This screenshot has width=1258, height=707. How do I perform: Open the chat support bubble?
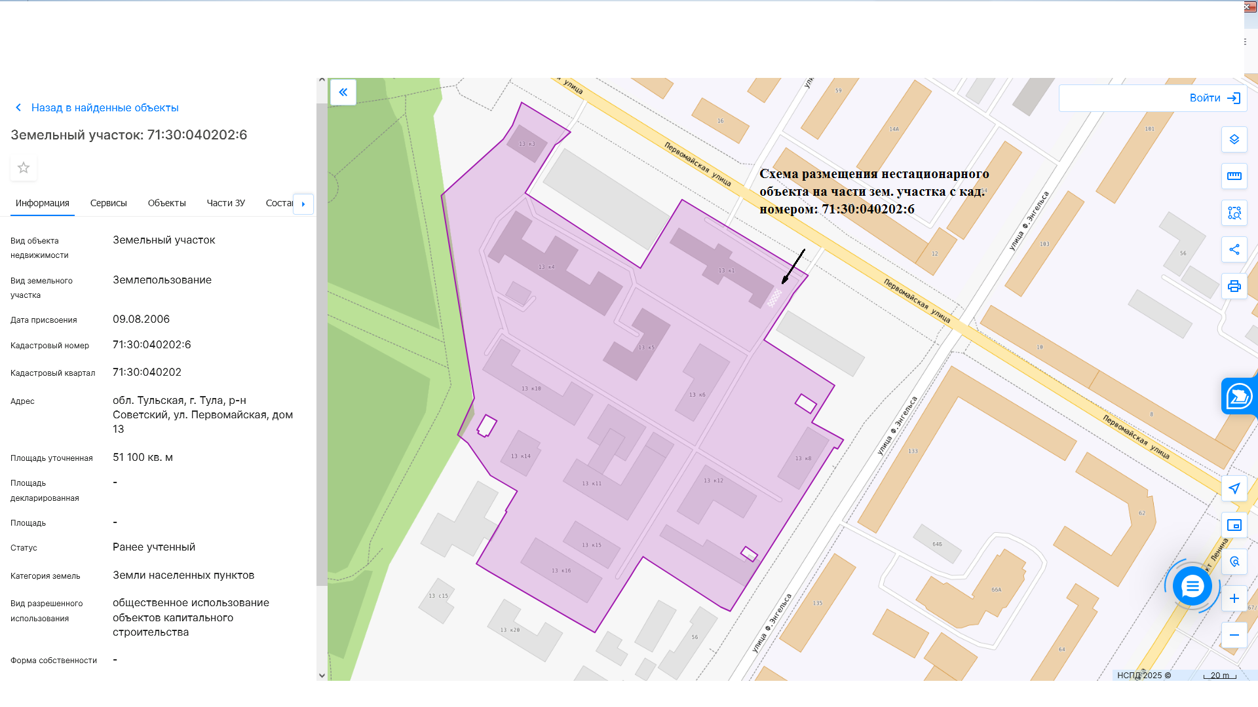click(x=1192, y=586)
